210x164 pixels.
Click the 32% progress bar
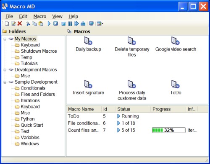[x=169, y=130]
